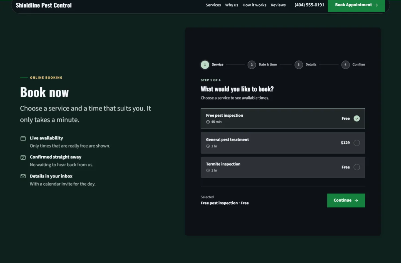
Task: Select the Termite inspection radio button
Action: click(x=357, y=167)
